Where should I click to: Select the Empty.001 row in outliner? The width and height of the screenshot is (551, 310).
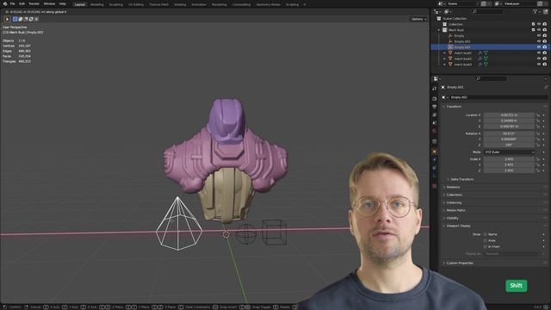462,41
